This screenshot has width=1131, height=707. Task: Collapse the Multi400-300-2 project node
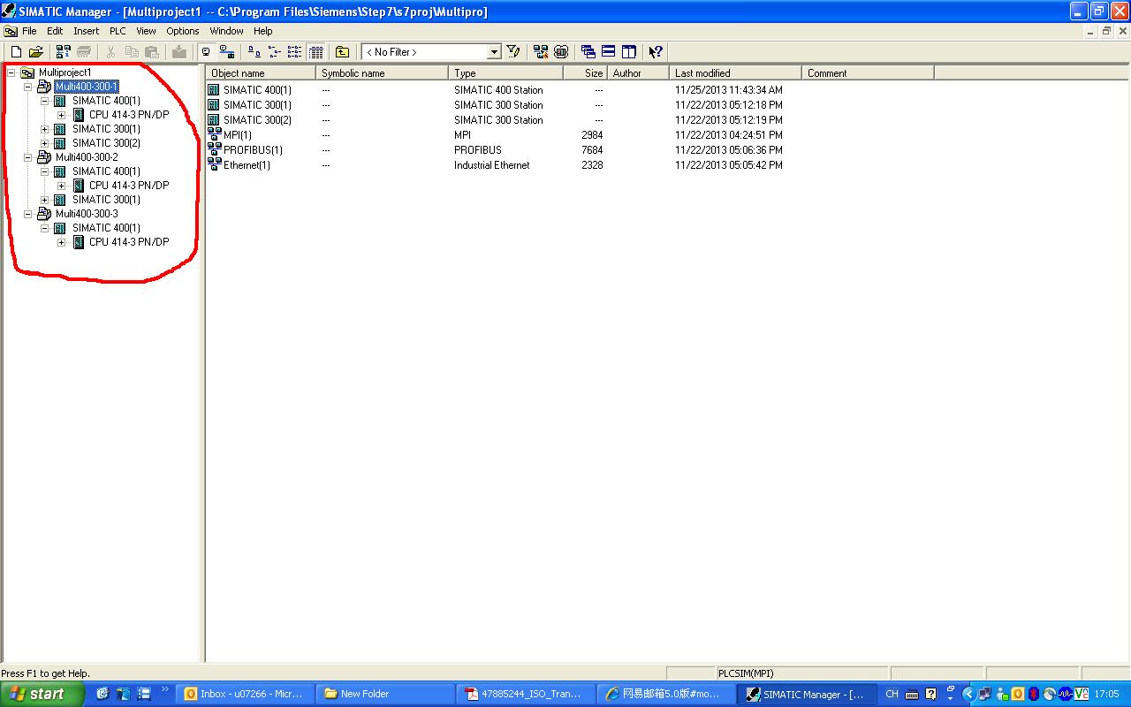27,157
